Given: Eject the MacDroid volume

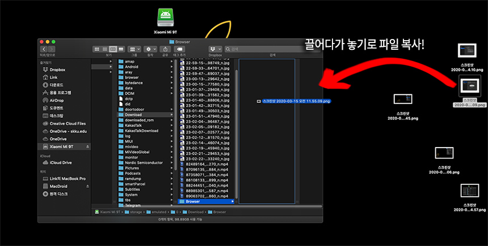Looking at the screenshot, I should point(87,186).
